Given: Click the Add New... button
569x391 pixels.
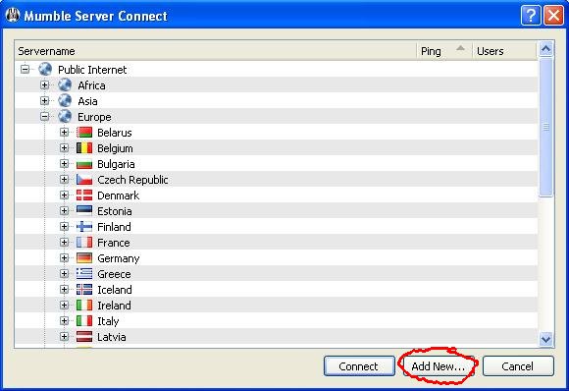Looking at the screenshot, I should click(439, 365).
